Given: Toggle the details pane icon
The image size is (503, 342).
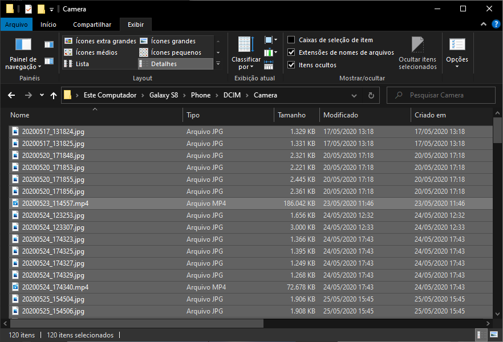Looking at the screenshot, I should (x=49, y=61).
